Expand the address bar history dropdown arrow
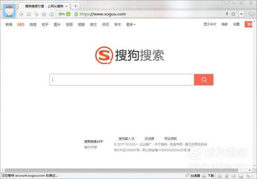This screenshot has height=179, width=257. [241, 14]
